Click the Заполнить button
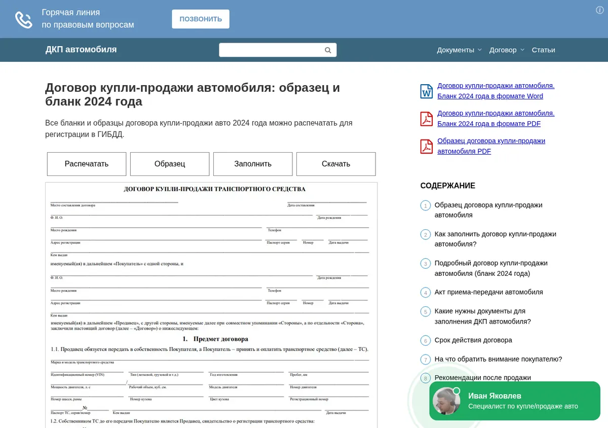Viewport: 608px width, 428px height. [253, 164]
